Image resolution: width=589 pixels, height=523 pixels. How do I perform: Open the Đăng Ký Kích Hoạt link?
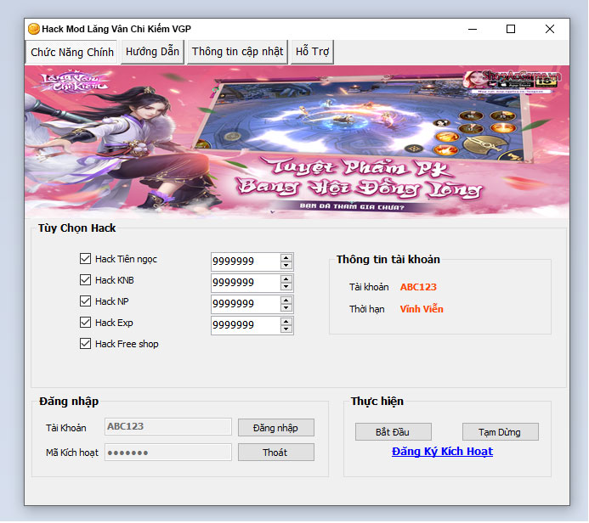click(x=442, y=452)
